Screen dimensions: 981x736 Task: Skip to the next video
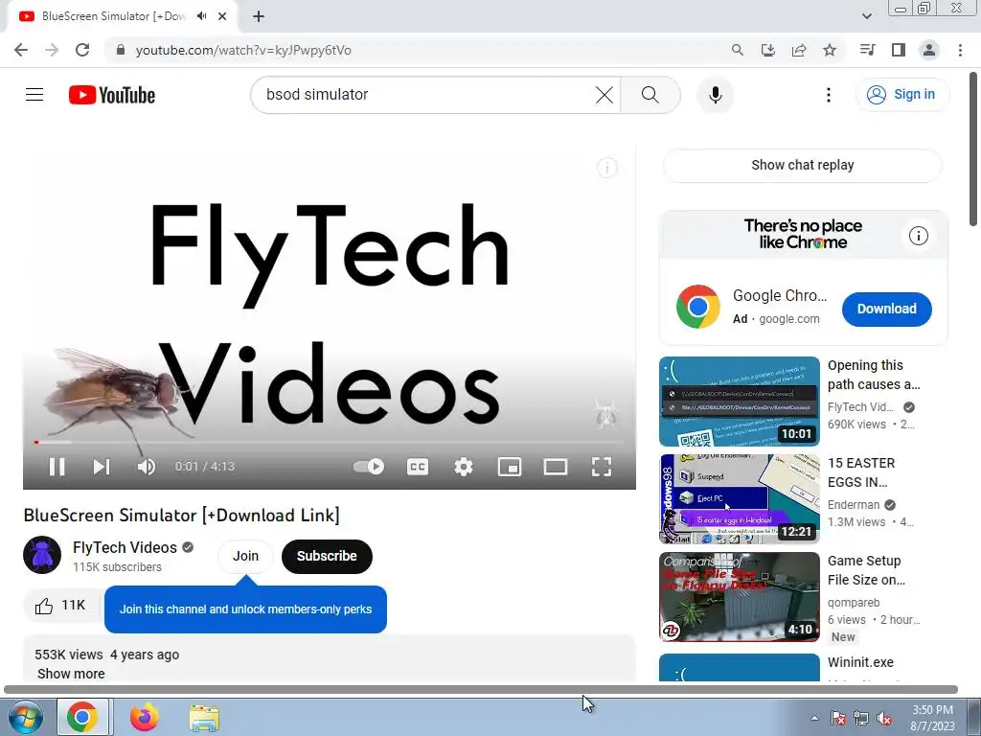click(x=102, y=467)
